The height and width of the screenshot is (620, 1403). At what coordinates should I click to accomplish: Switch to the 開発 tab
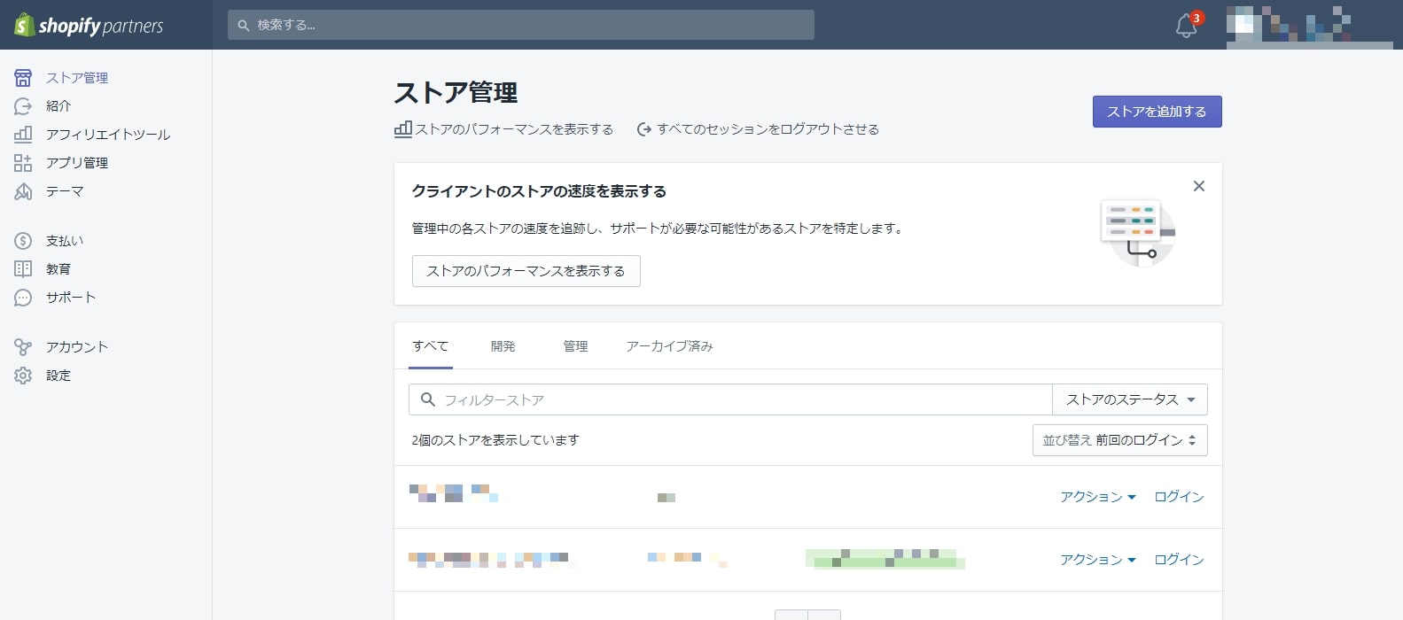503,346
